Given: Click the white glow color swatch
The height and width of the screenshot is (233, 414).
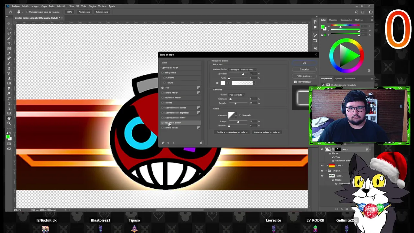Looking at the screenshot, I should click(x=223, y=83).
